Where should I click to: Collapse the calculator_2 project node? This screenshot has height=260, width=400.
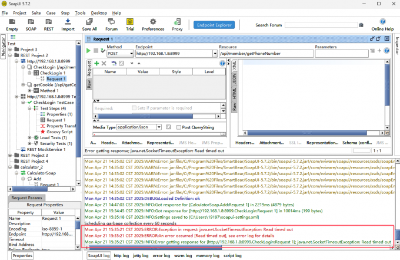click(10, 167)
